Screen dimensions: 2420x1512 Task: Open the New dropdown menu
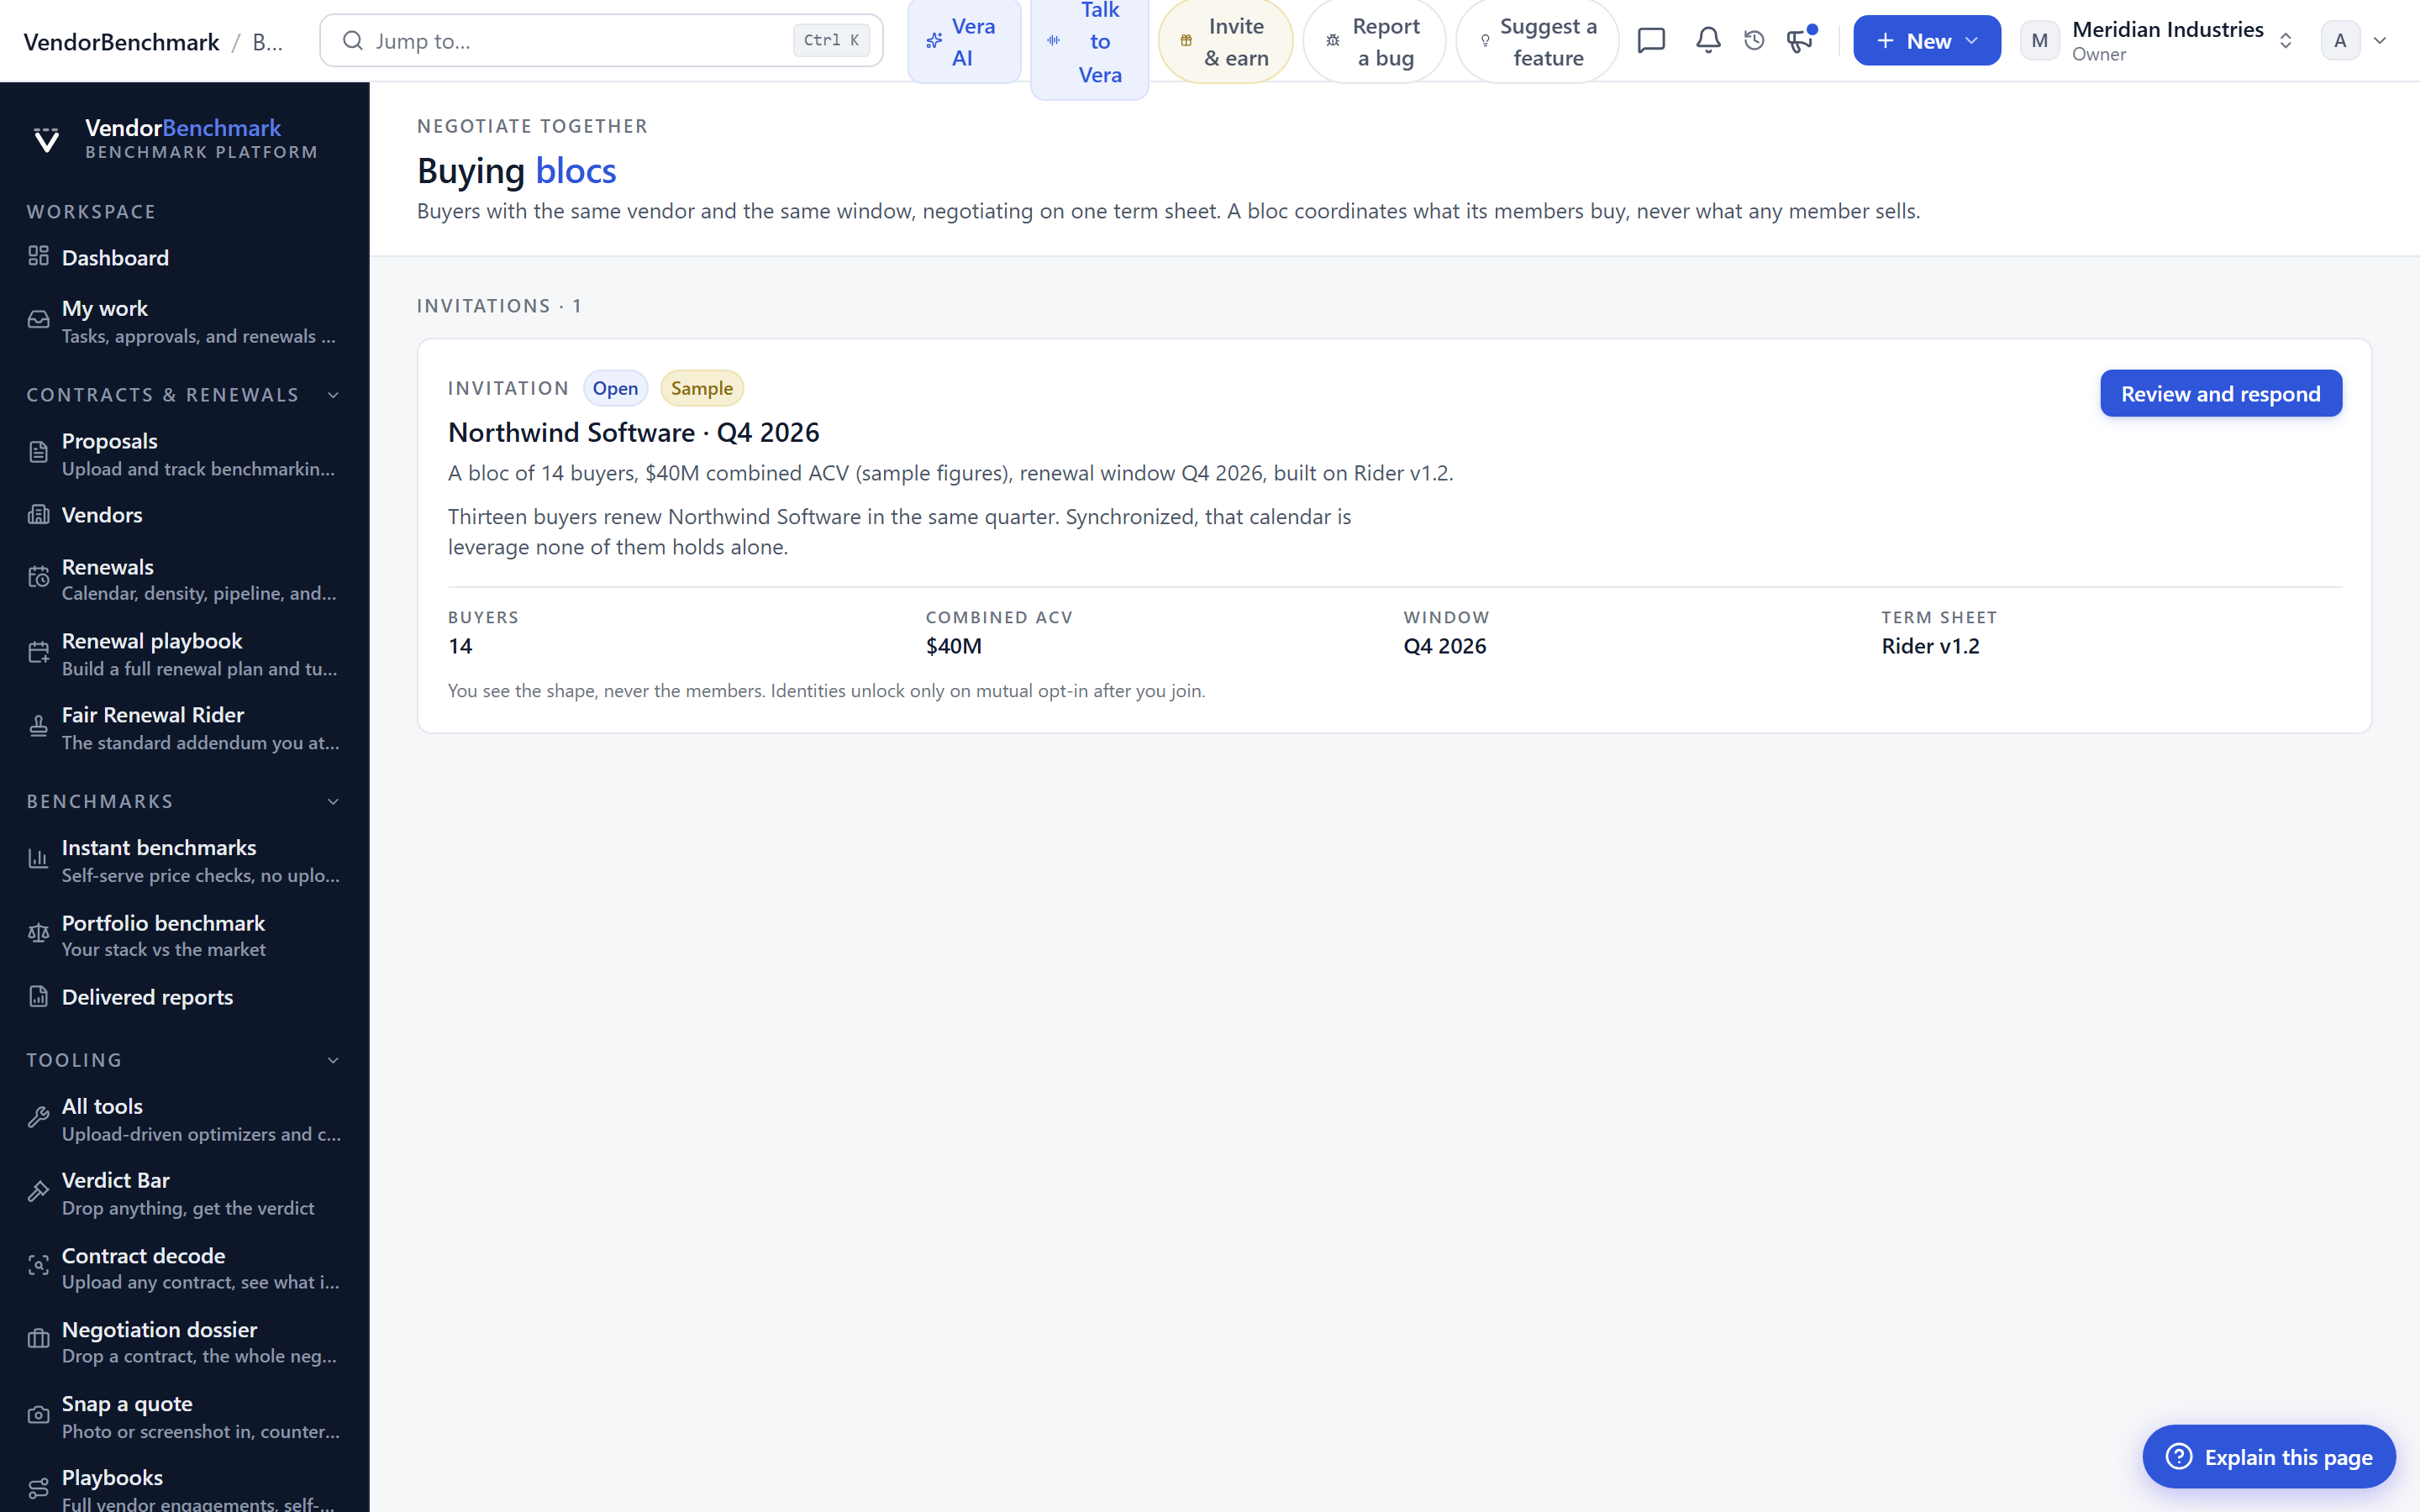(1926, 40)
